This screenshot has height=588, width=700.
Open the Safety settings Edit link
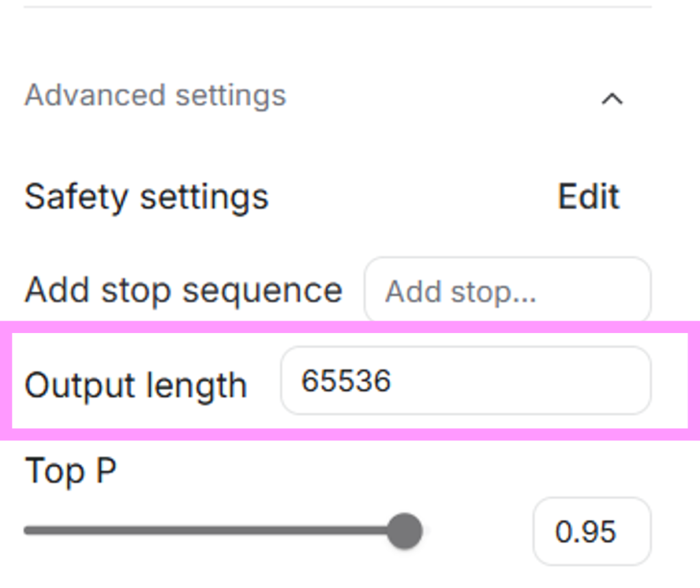589,197
